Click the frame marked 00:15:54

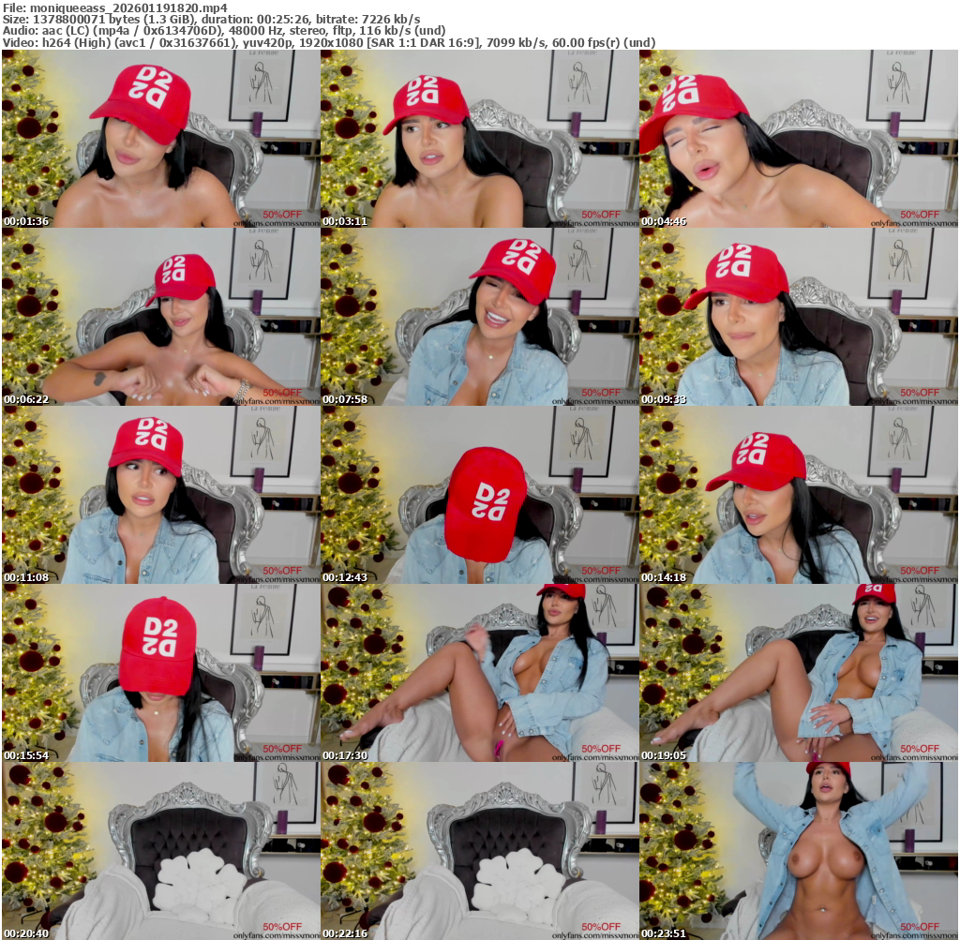point(160,673)
